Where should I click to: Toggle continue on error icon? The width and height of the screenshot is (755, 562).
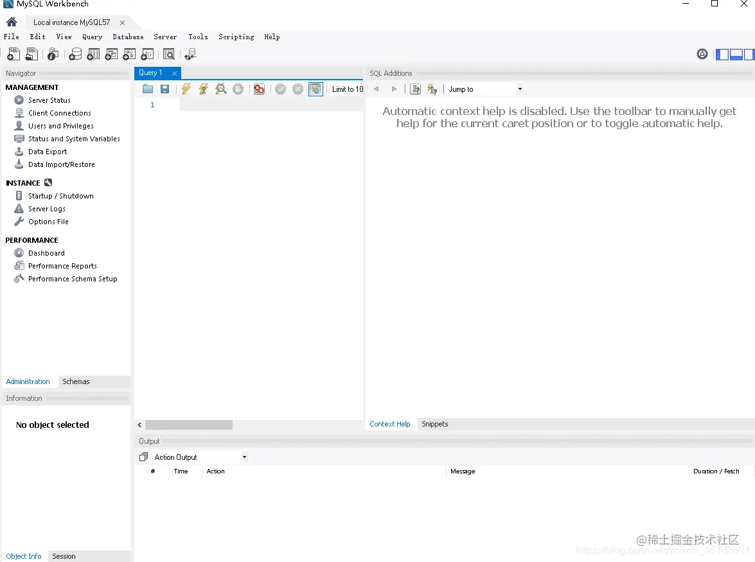click(259, 89)
